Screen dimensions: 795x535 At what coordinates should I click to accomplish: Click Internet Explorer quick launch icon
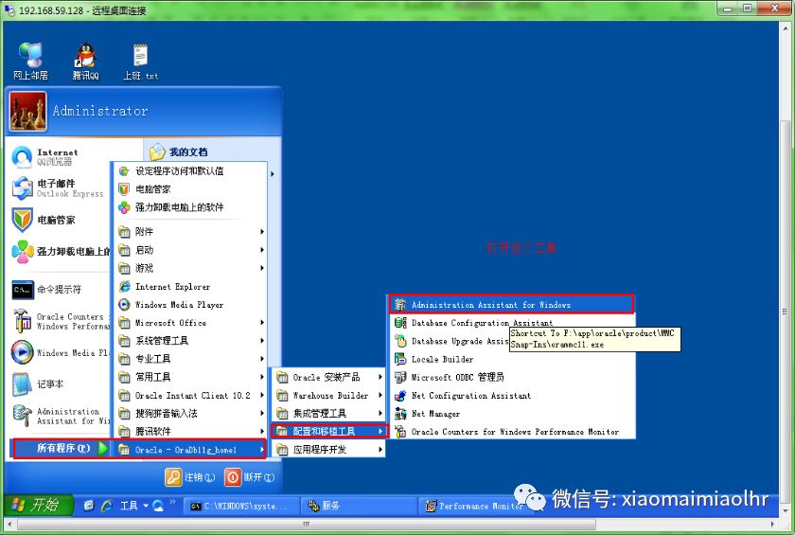pyautogui.click(x=107, y=506)
